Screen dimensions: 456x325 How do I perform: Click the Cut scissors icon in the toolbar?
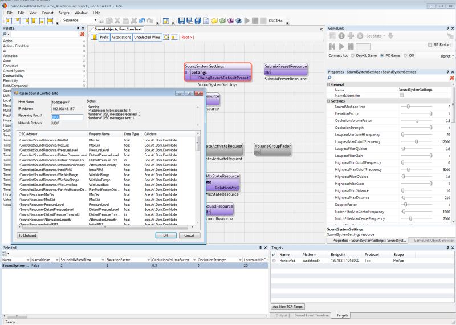point(117,21)
